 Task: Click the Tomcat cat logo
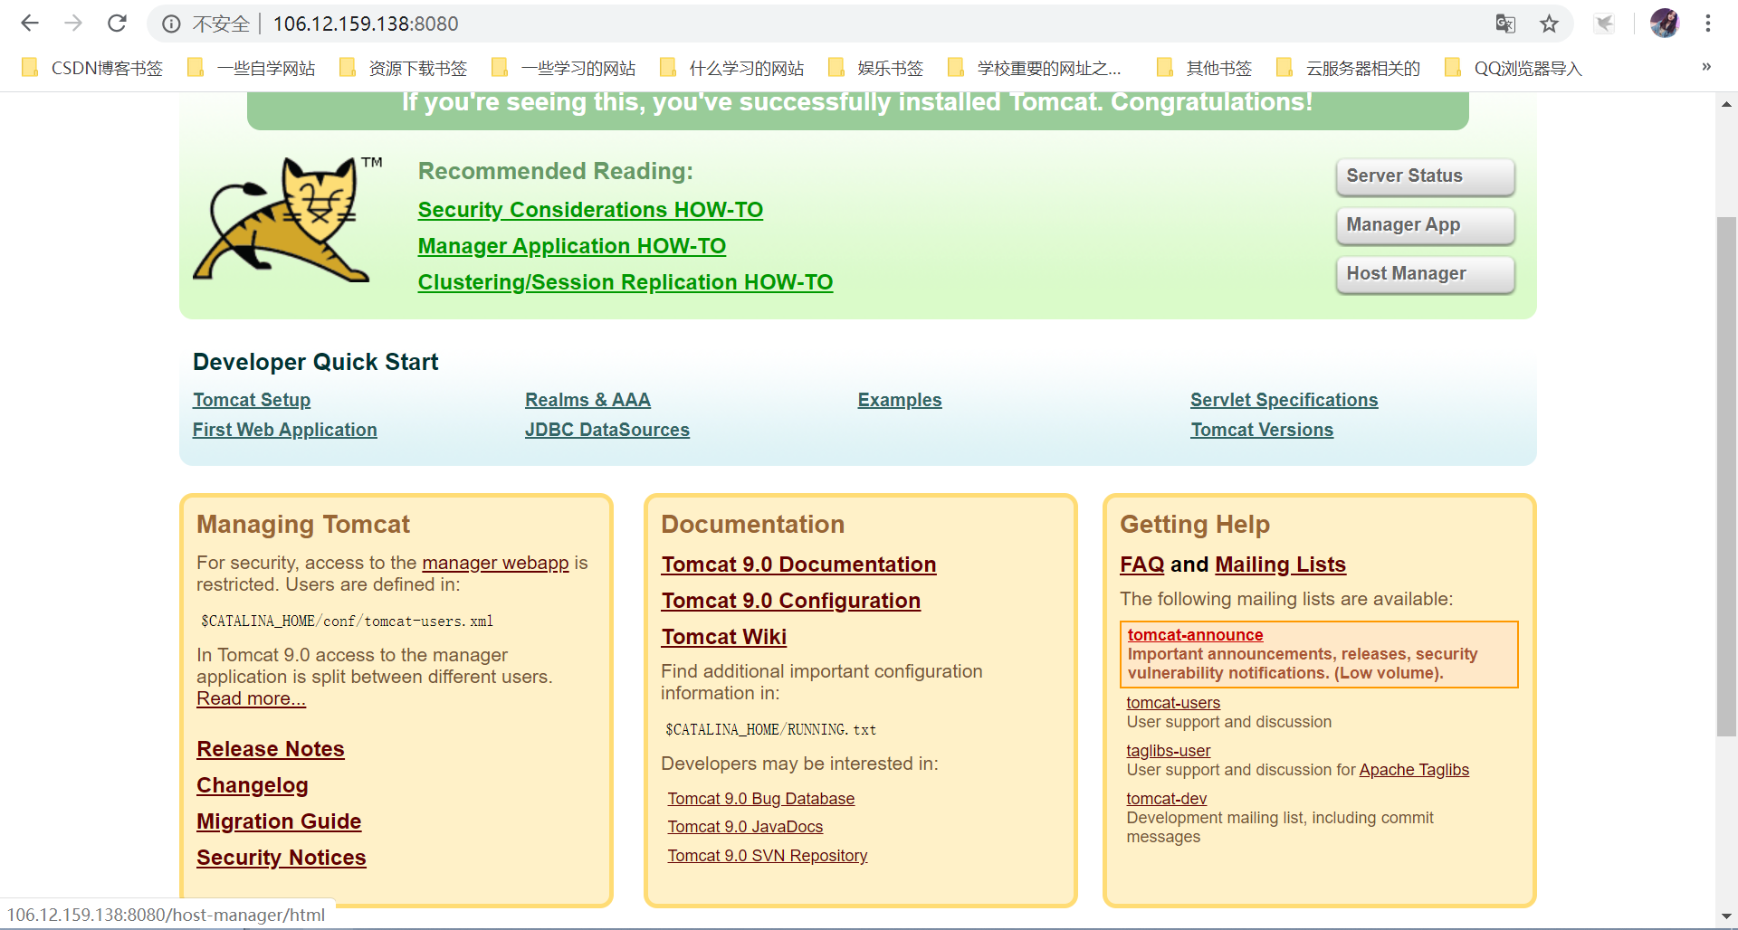click(x=286, y=220)
